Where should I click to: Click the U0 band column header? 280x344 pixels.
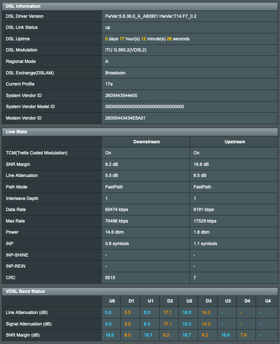point(112,301)
